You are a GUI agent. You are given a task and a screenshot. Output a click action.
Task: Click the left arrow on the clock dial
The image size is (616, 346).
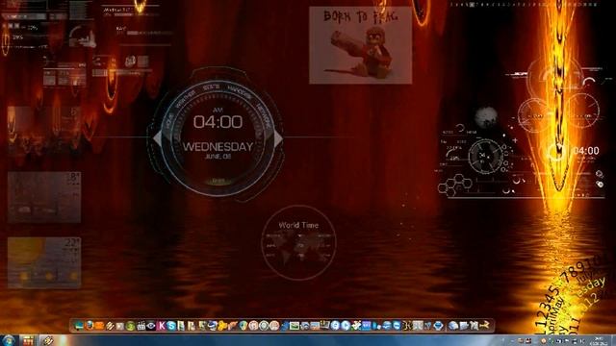(x=158, y=138)
